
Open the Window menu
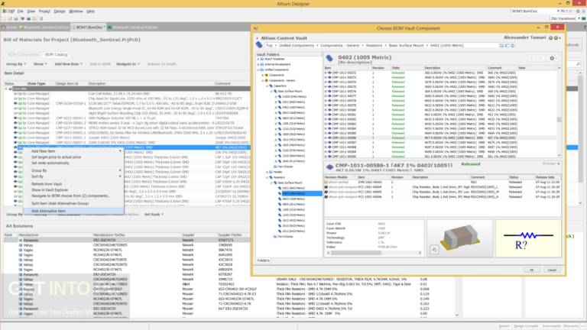76,11
